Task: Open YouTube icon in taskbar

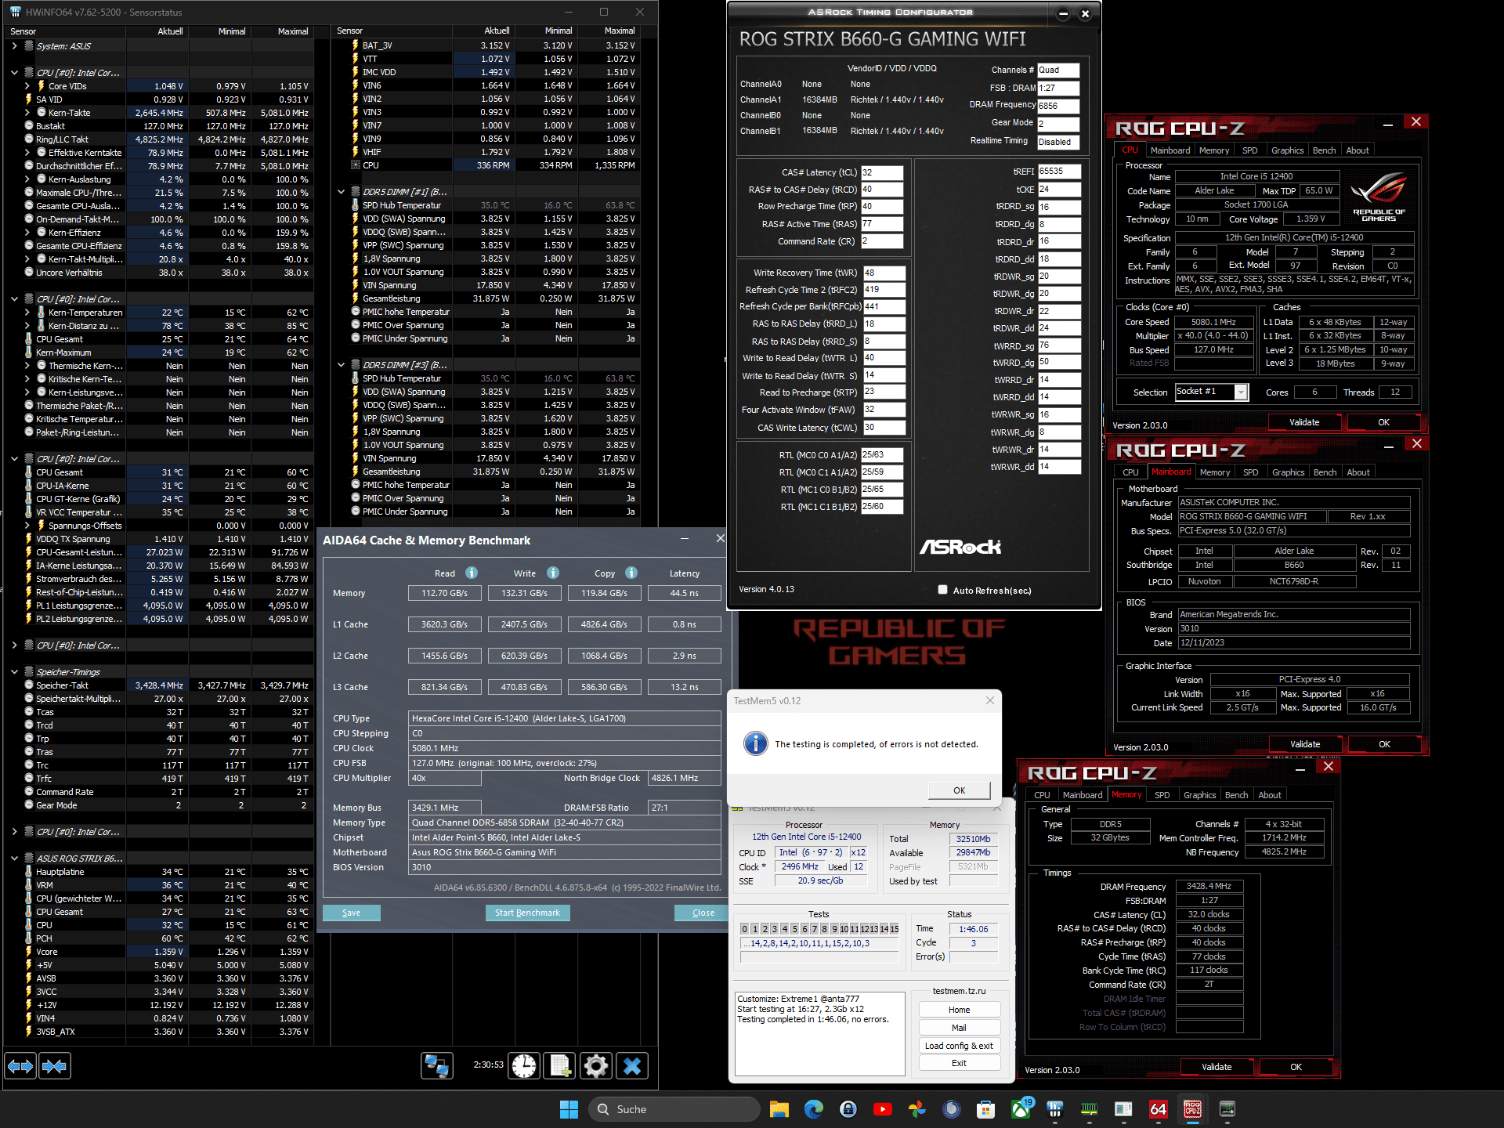Action: tap(883, 1109)
